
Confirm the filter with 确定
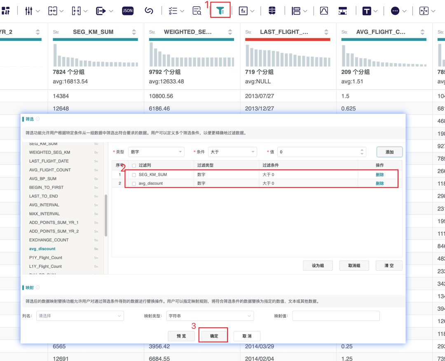point(214,336)
